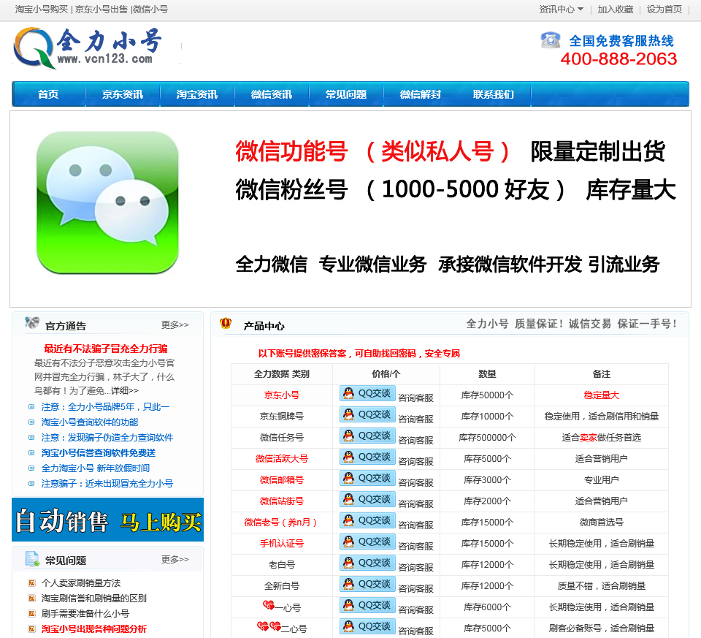The image size is (701, 638).
Task: Click bullet icon beside 淘宝刷信誉和刷销量的区别
Action: (31, 598)
